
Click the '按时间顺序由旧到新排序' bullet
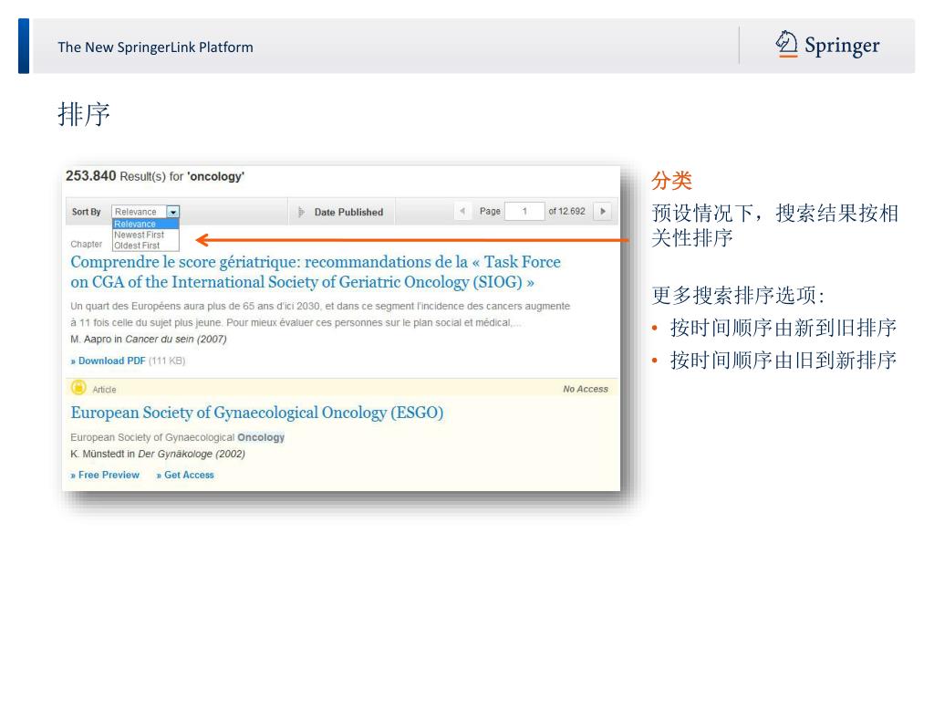784,360
